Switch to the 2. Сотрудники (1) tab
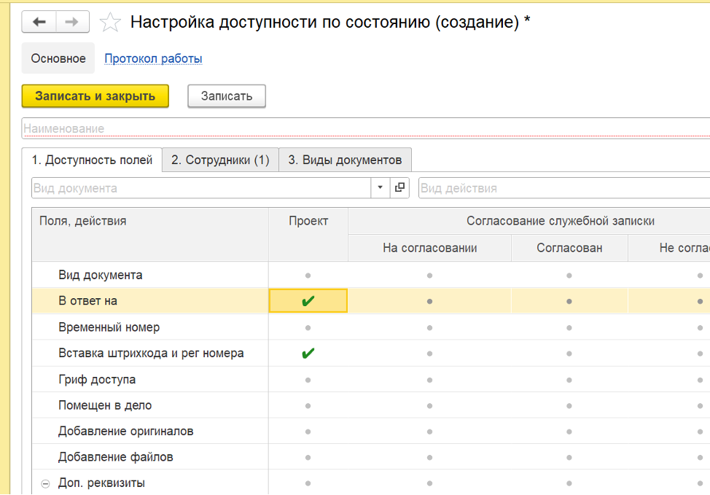This screenshot has height=495, width=710. 220,160
